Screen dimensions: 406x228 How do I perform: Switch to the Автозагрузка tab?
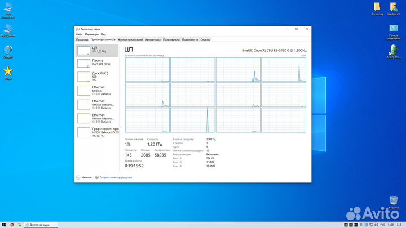pos(153,40)
